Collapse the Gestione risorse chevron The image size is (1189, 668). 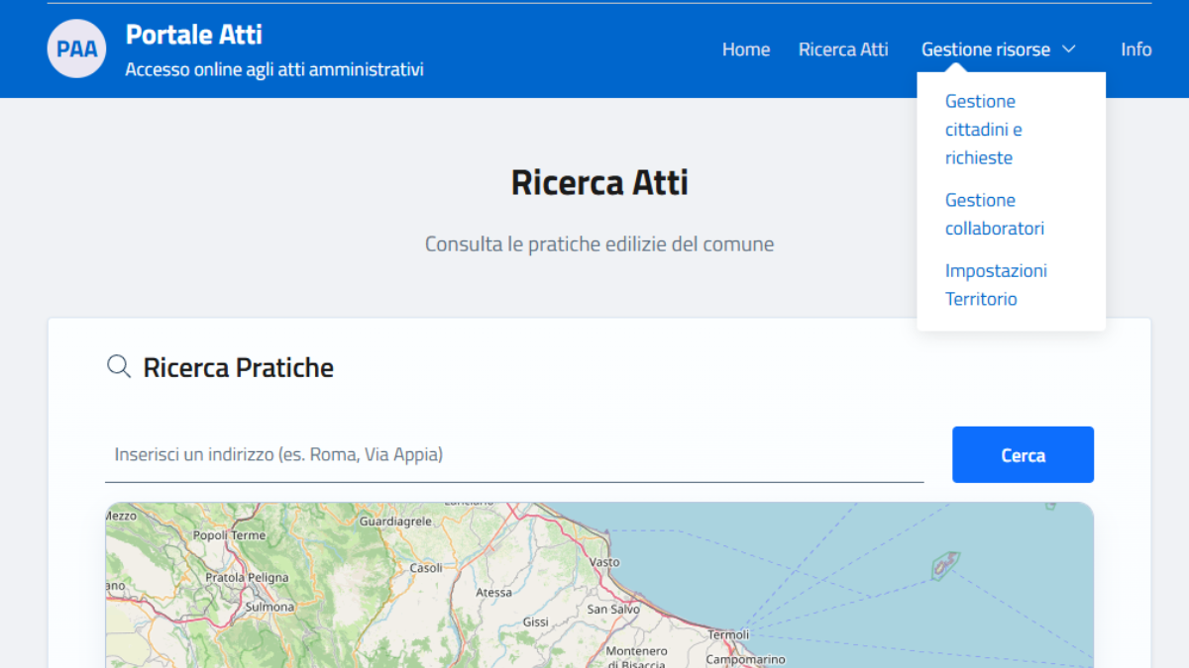tap(1069, 49)
